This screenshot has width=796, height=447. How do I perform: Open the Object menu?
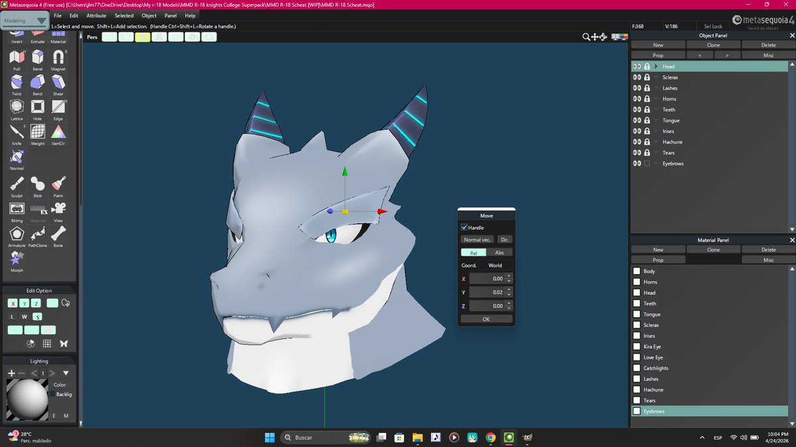point(149,15)
